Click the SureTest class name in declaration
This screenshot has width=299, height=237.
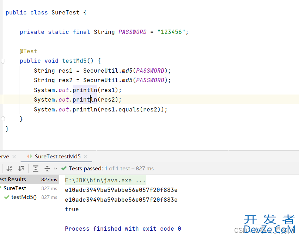(66, 13)
